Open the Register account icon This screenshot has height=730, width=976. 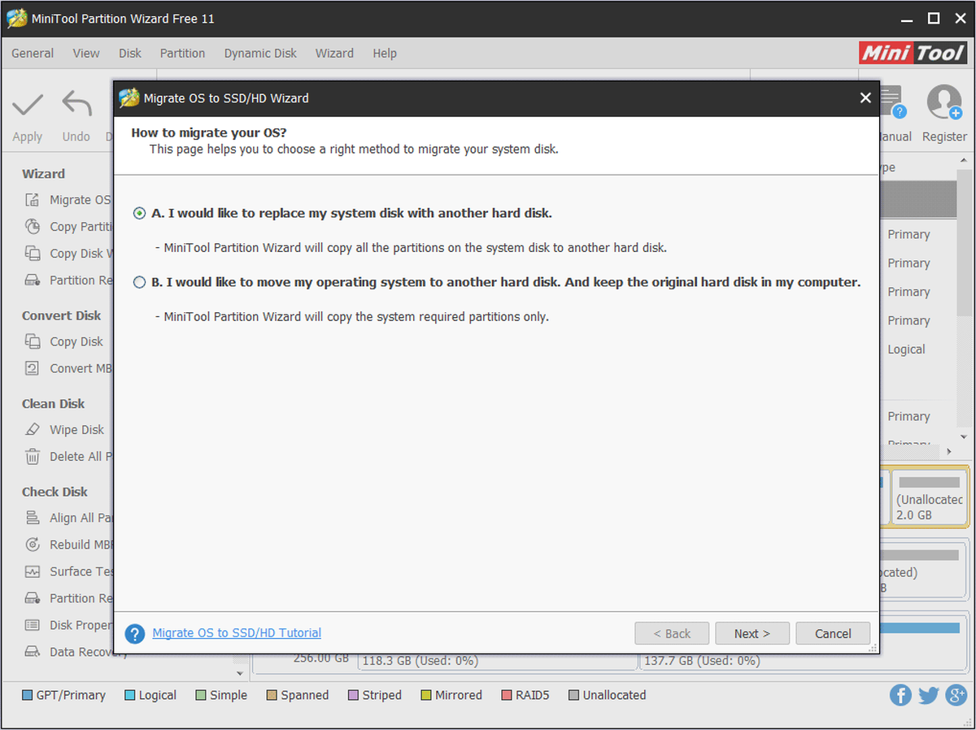point(944,102)
